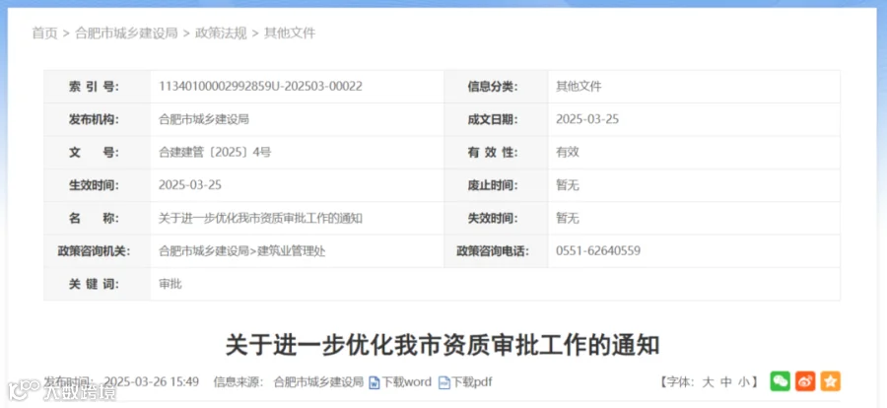Click the 政策咨询机关 label cell
Screen dimensions: 887x408
(98, 250)
